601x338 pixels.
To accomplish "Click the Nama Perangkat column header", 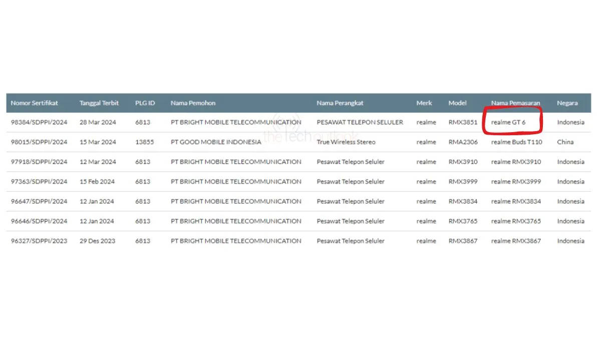I will (340, 103).
